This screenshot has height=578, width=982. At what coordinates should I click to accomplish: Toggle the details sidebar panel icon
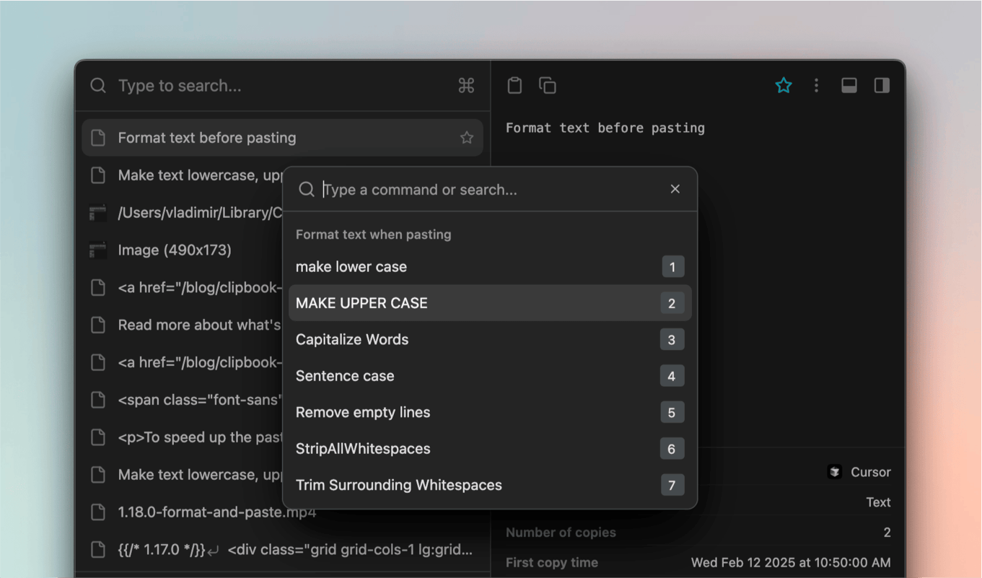click(x=881, y=85)
